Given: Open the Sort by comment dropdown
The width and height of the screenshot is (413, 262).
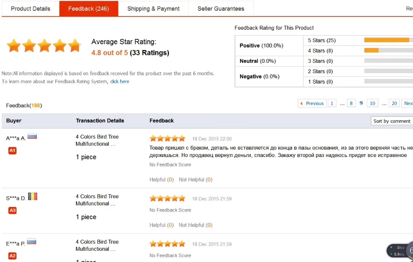Looking at the screenshot, I should [392, 121].
